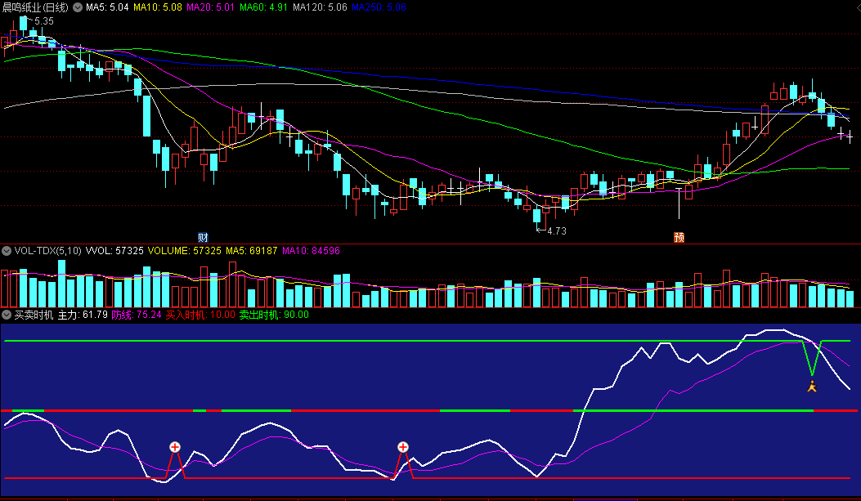Viewport: 861px width, 501px height.
Task: Click the 5.35 high price annotation
Action: pyautogui.click(x=44, y=21)
